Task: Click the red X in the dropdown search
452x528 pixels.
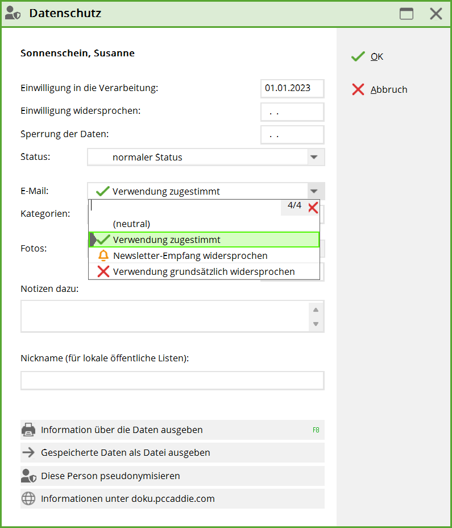Action: [313, 208]
